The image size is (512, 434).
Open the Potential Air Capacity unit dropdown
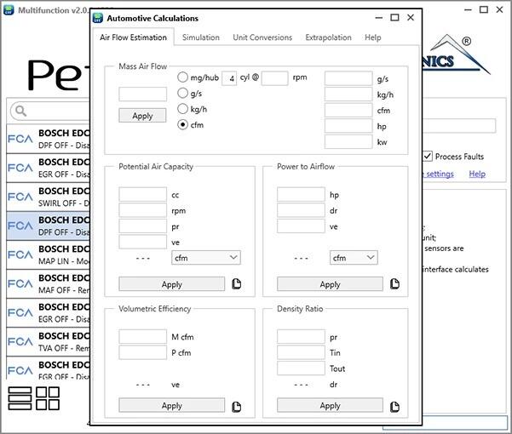coord(206,258)
